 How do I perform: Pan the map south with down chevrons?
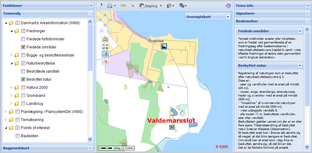point(105,25)
